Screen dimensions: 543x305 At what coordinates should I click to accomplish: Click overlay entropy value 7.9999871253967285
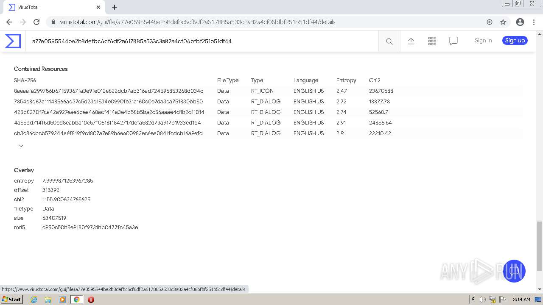[x=67, y=180]
